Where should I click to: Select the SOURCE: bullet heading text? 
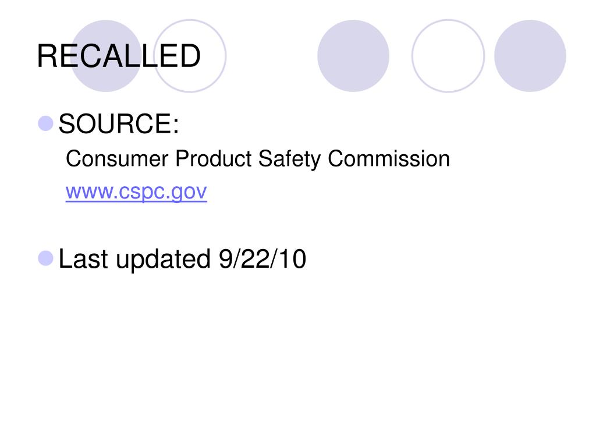click(119, 124)
